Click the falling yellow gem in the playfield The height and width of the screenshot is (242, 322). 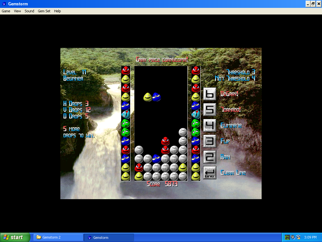click(x=148, y=97)
